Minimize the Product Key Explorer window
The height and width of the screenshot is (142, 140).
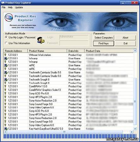123,3
